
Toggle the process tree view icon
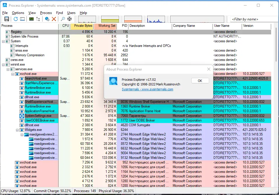pos(38,19)
